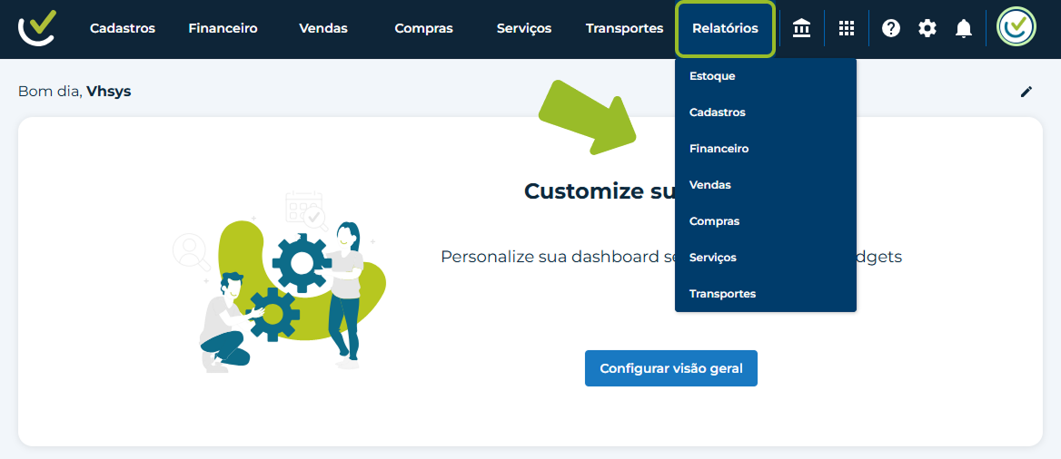Open the bank institution icon
Screen dimensions: 1061x459
pos(802,28)
